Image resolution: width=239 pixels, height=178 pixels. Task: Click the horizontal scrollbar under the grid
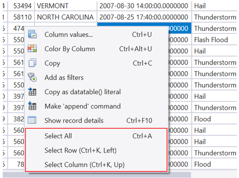[x=97, y=175]
